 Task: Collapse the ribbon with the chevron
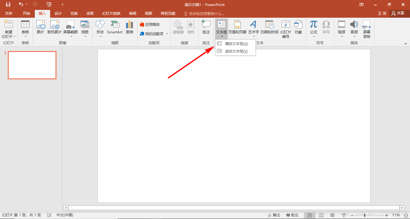[405, 44]
